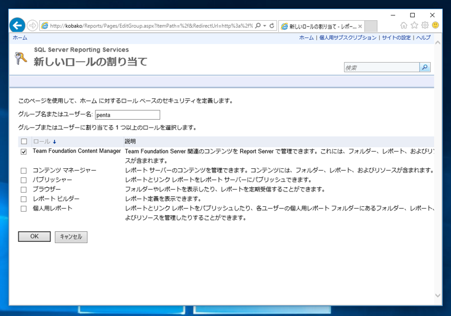The width and height of the screenshot is (451, 316).
Task: Click the レポート定義を表示できます description text
Action: point(163,199)
